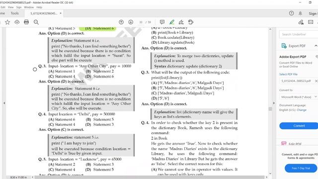Collapse the Export PDF panel chevron
This screenshot has height=179, width=318.
316,46
